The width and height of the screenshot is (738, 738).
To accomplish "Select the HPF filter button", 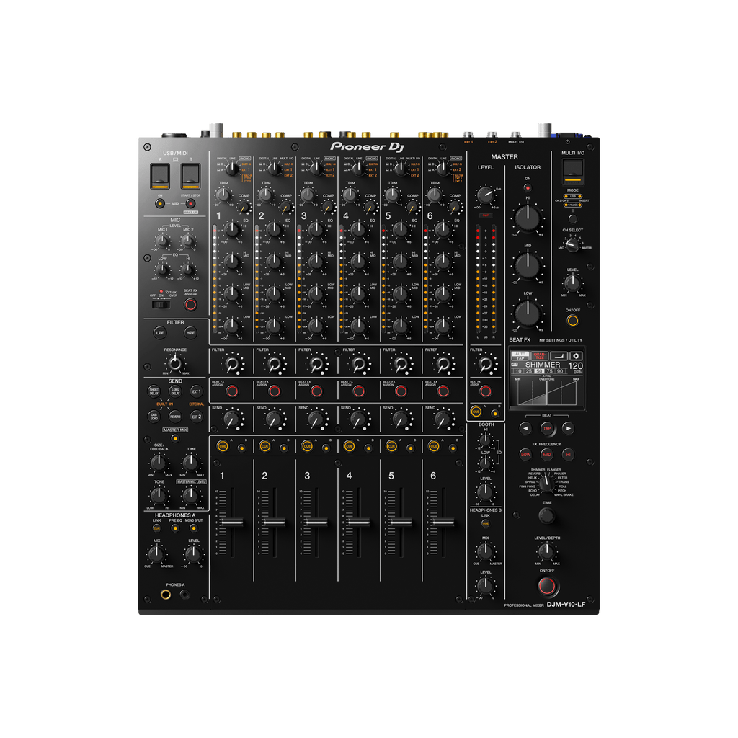I will [190, 333].
